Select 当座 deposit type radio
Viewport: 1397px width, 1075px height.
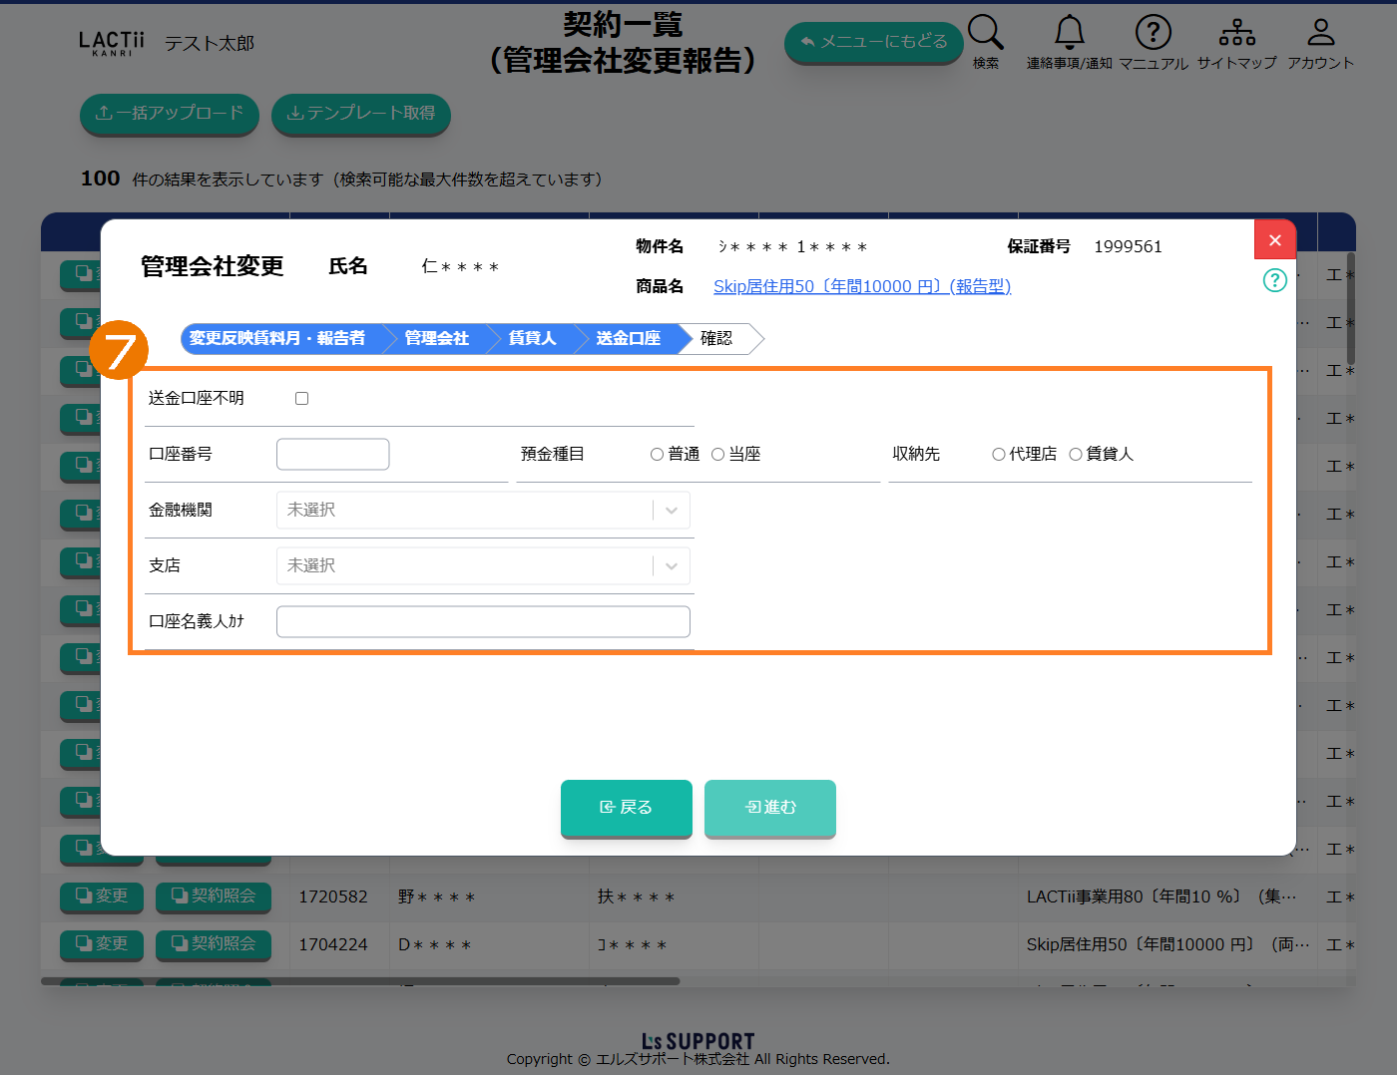tap(717, 455)
